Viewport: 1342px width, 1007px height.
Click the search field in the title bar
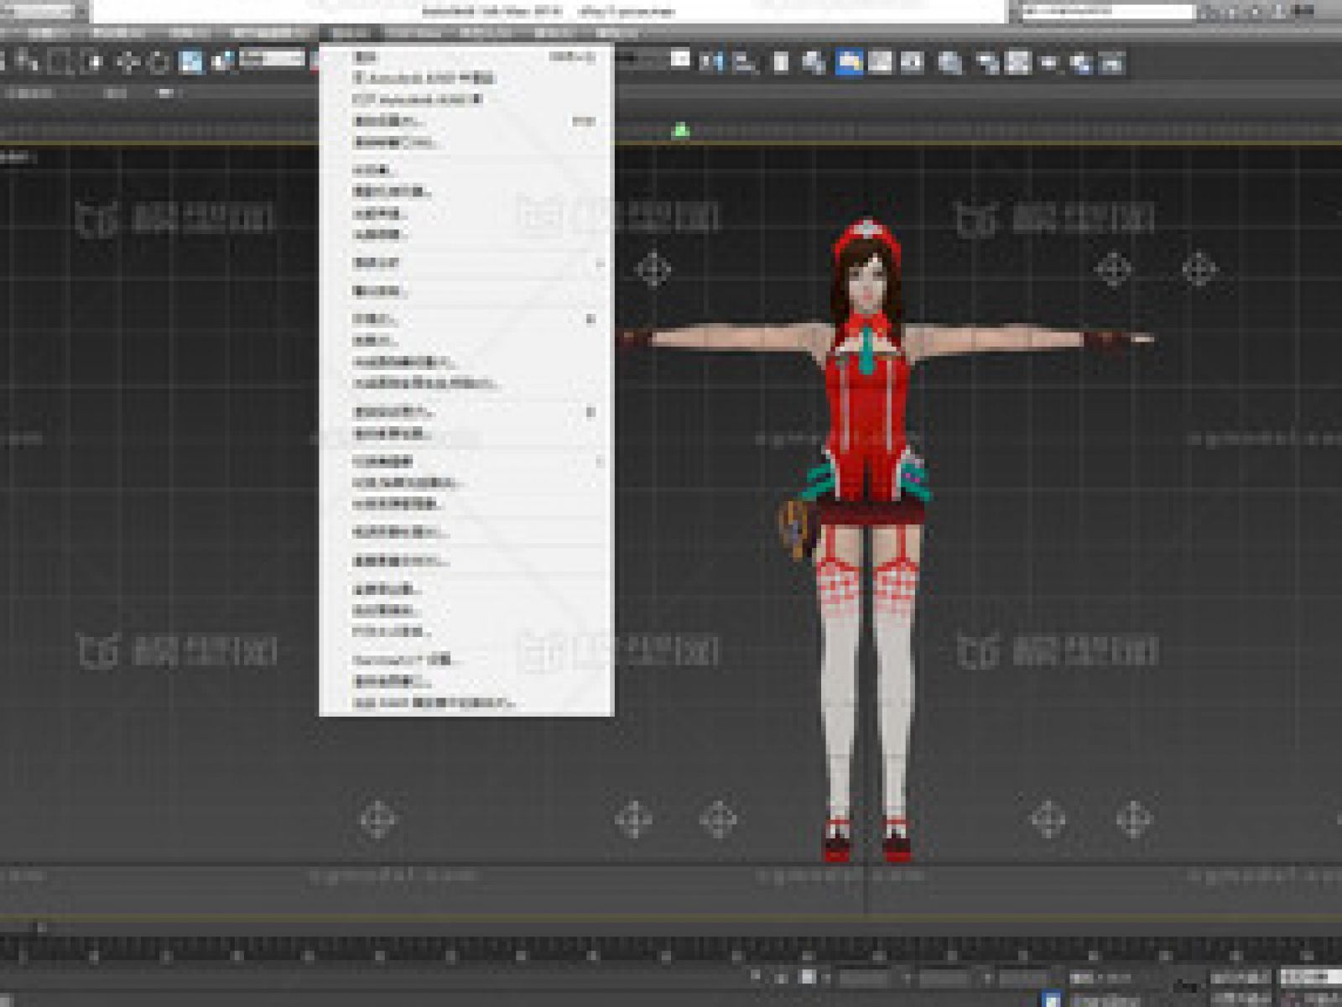click(1107, 11)
